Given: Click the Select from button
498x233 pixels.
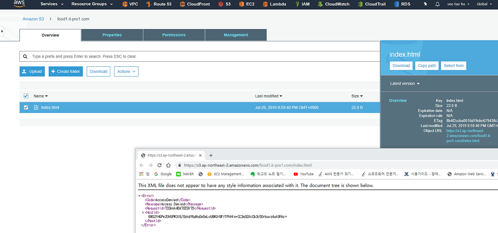Looking at the screenshot, I should (454, 66).
